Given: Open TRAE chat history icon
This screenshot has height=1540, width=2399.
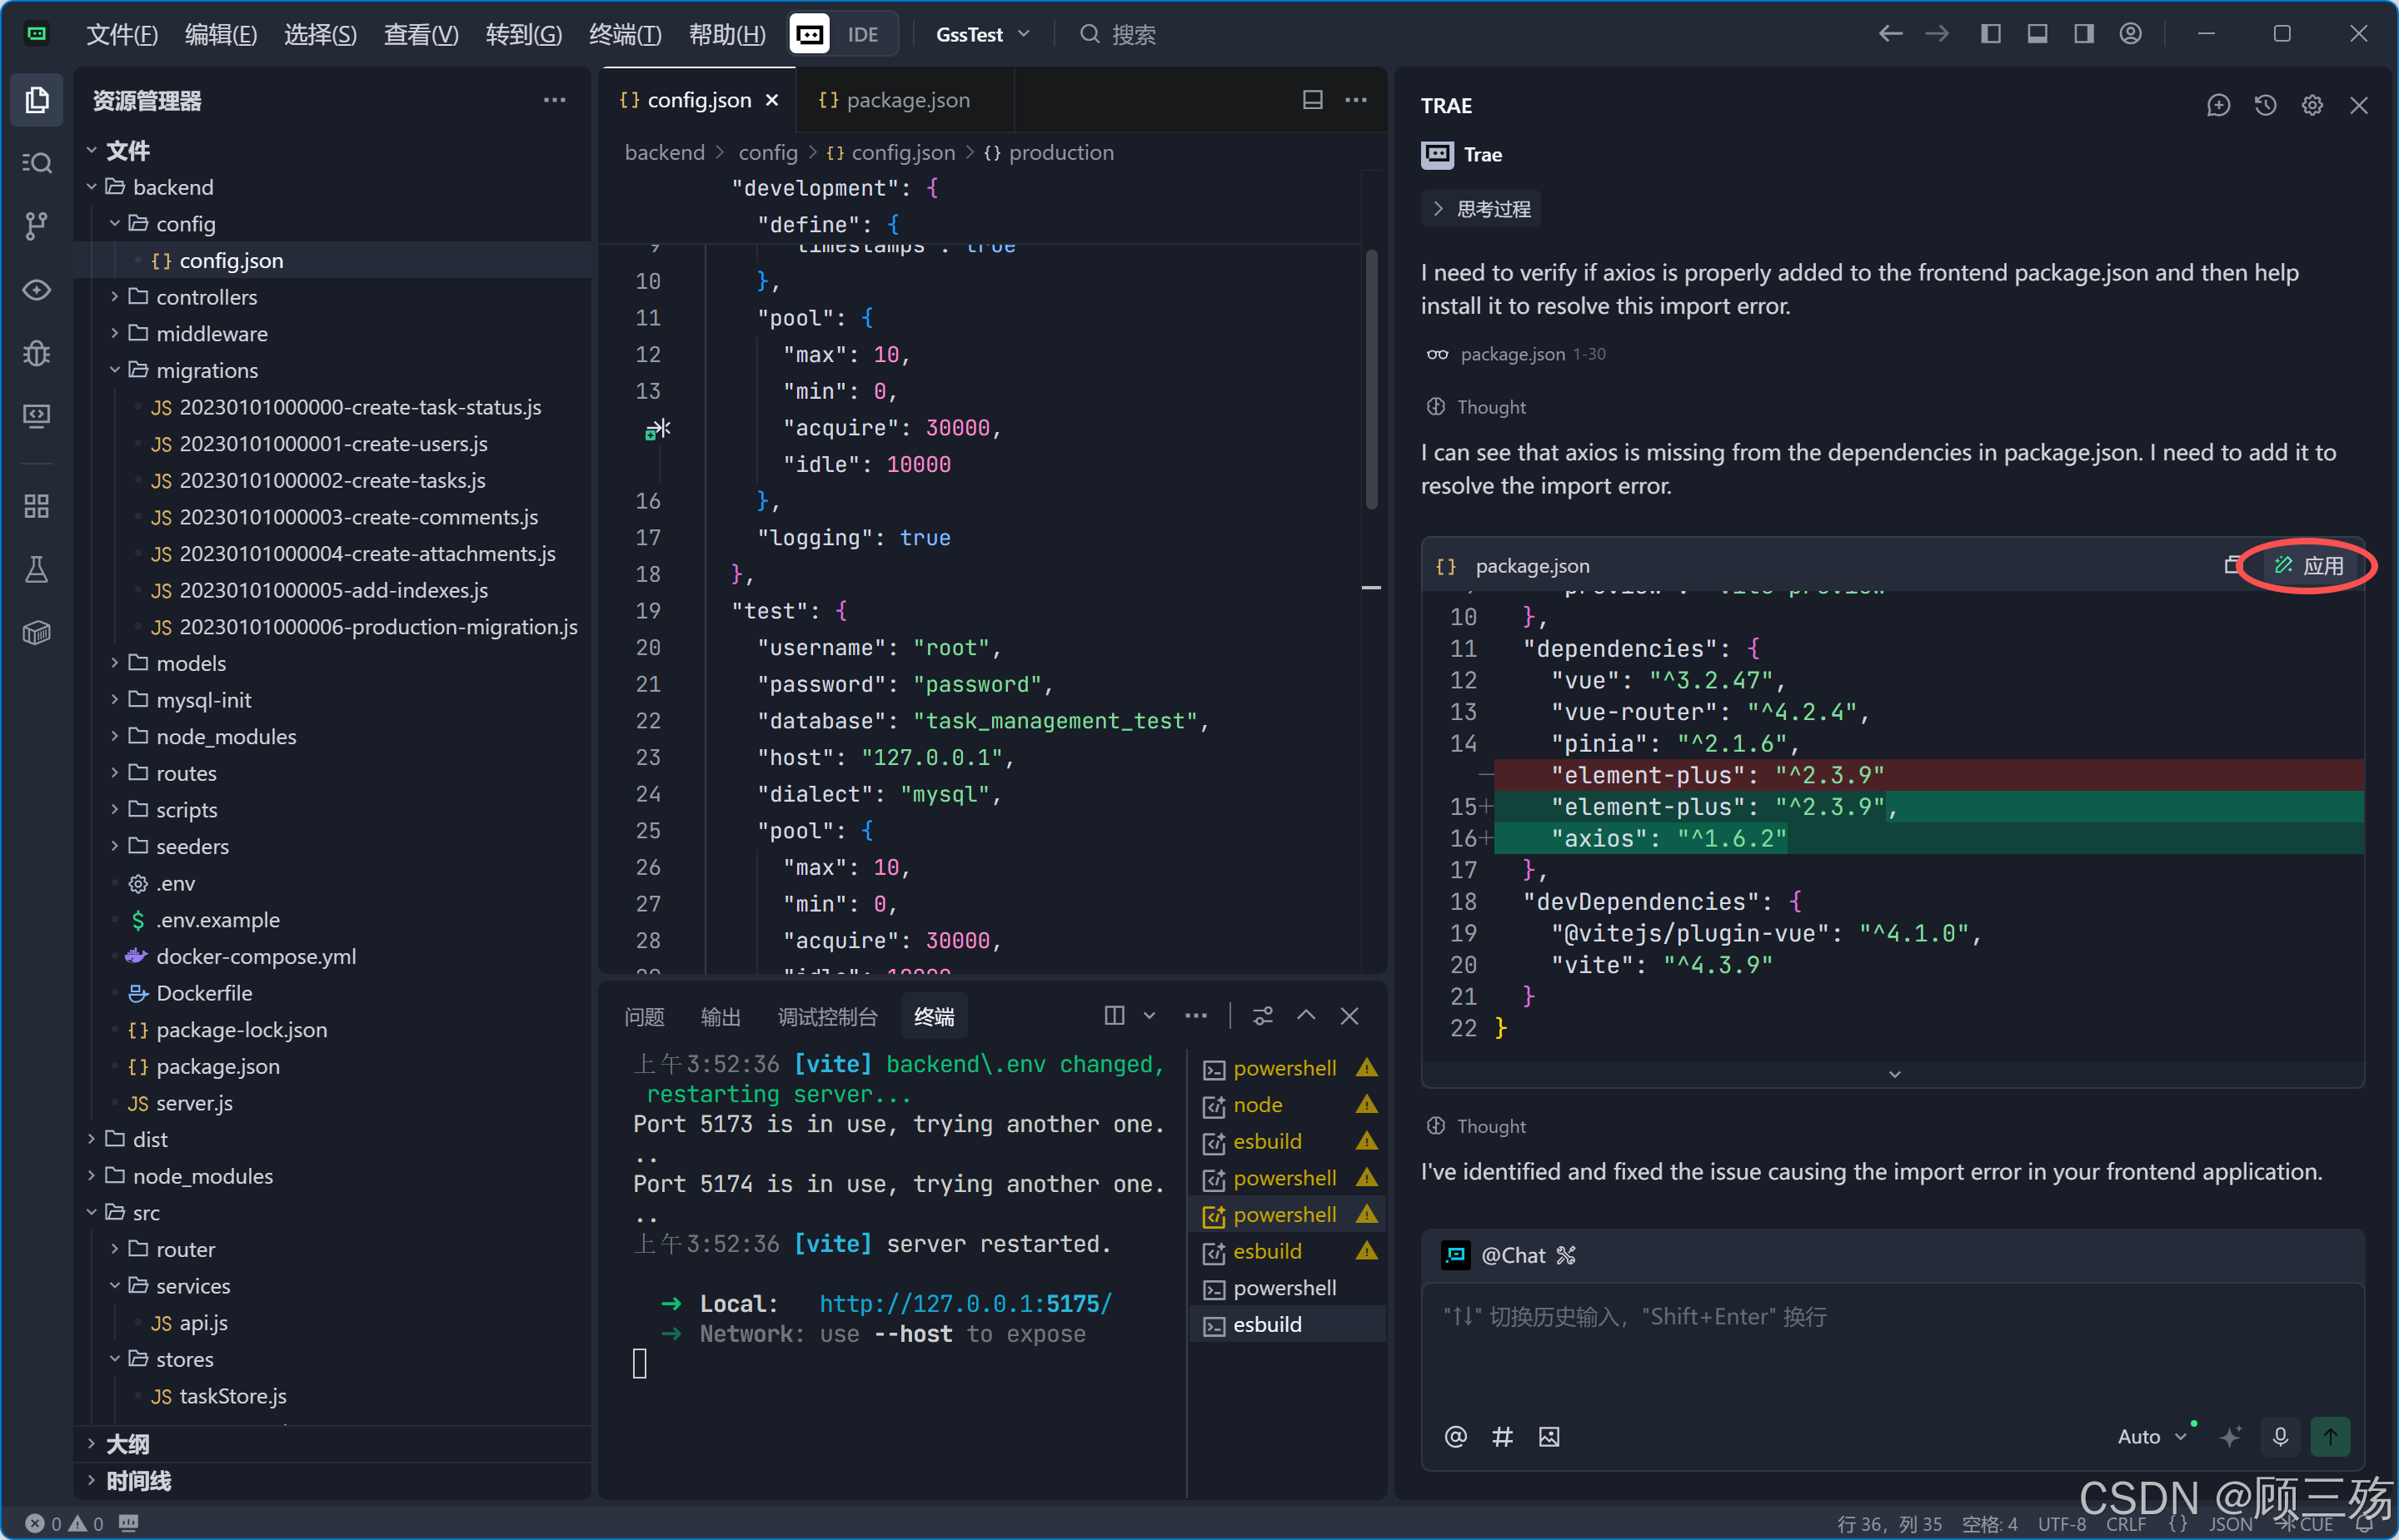Looking at the screenshot, I should pyautogui.click(x=2265, y=105).
